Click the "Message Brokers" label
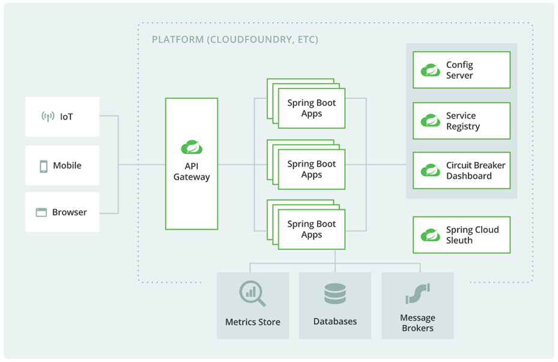 (418, 323)
